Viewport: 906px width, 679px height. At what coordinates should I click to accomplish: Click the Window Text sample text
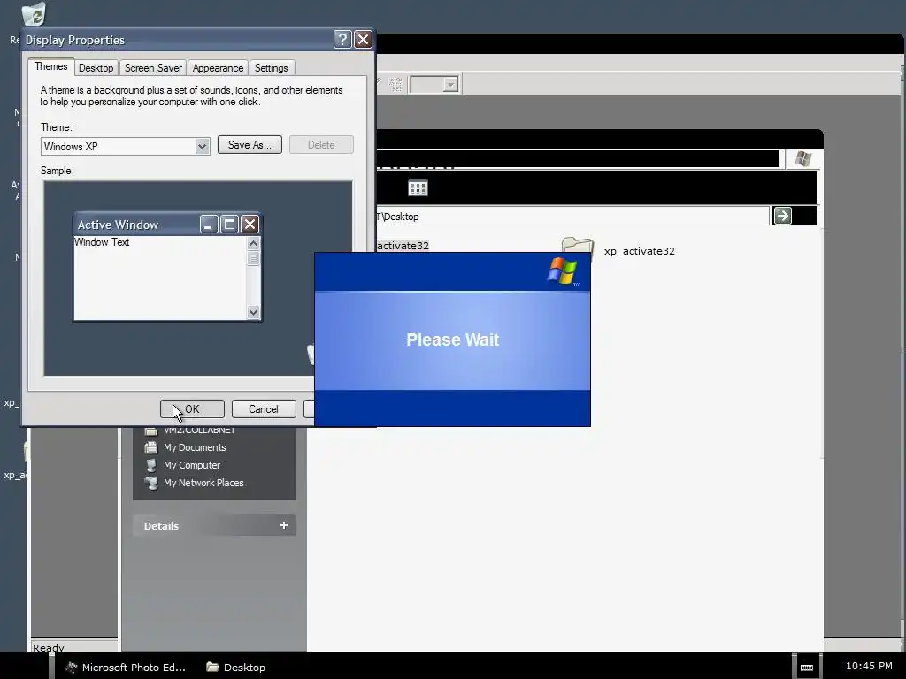point(102,242)
